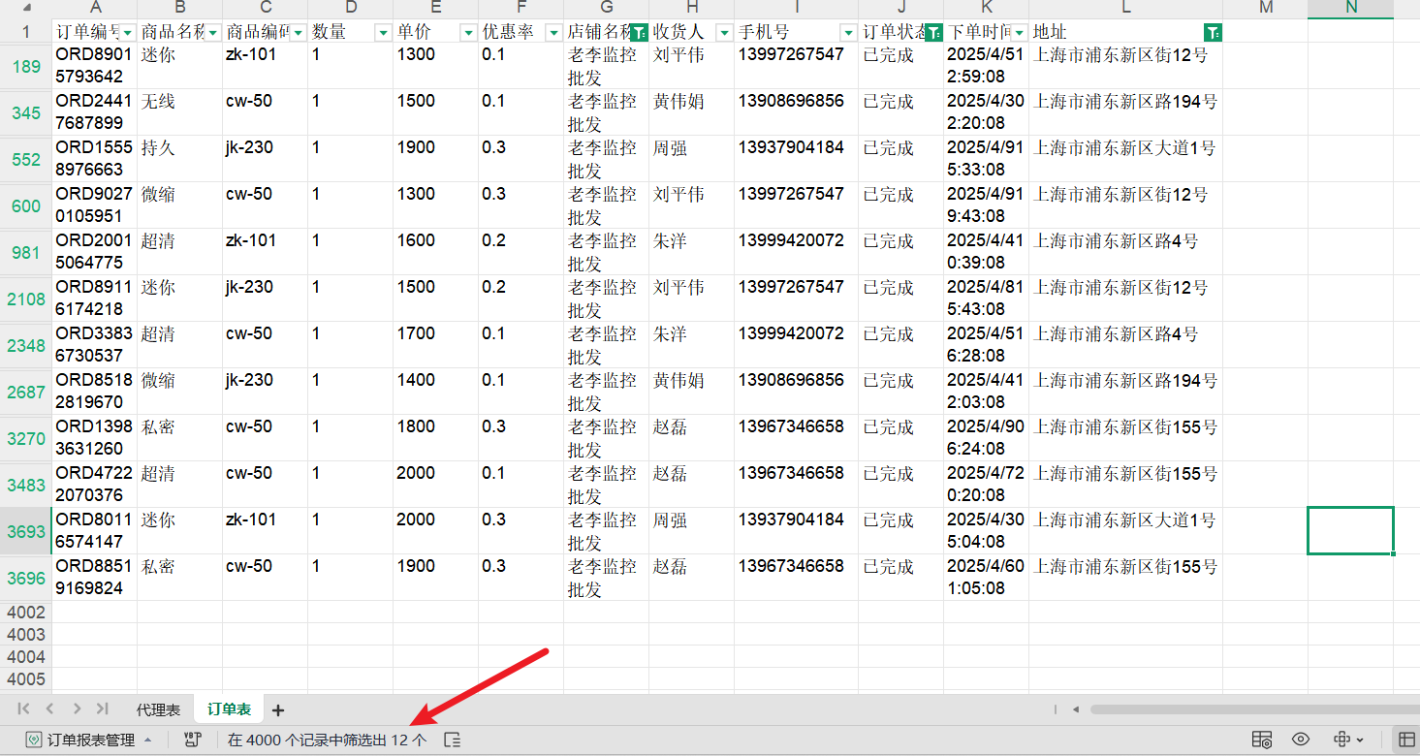Screen dimensions: 1420x756
Task: Jump to first sheet with navigation arrow
Action: tap(23, 709)
